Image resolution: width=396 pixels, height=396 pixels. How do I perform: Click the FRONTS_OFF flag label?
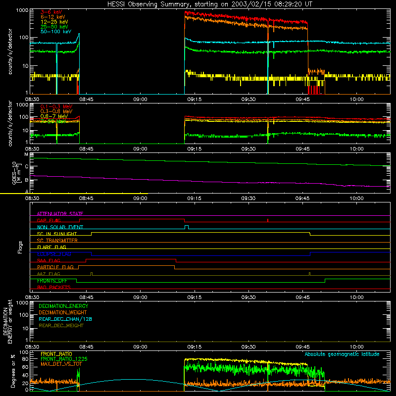[x=52, y=281]
